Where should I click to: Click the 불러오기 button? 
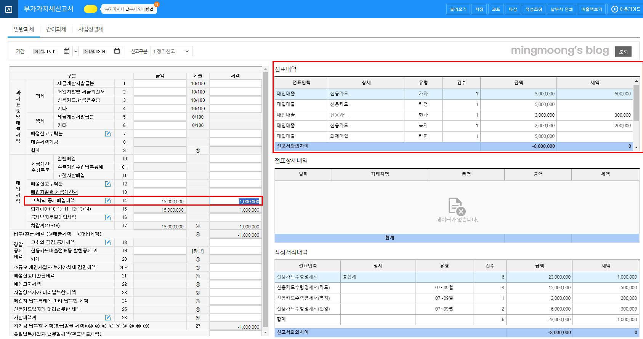(458, 9)
